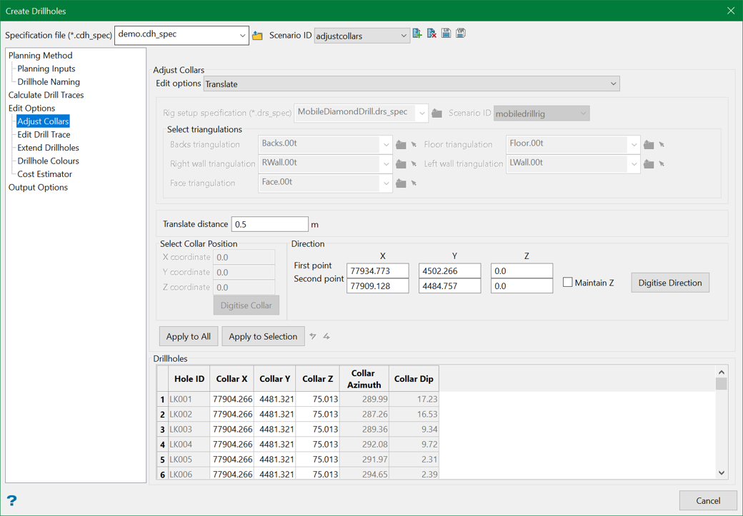Screen dimensions: 743x516
Task: Enable the Maintain Z checkbox
Action: click(567, 283)
